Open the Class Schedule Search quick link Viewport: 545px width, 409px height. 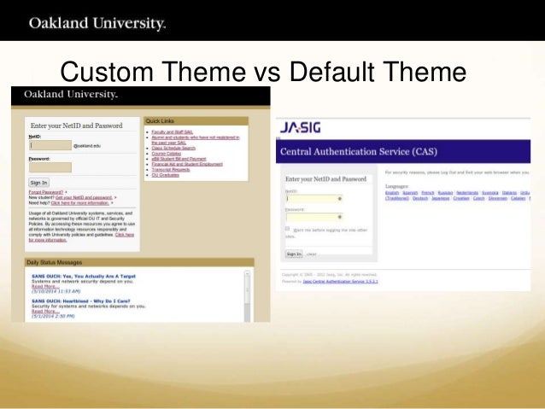click(173, 148)
